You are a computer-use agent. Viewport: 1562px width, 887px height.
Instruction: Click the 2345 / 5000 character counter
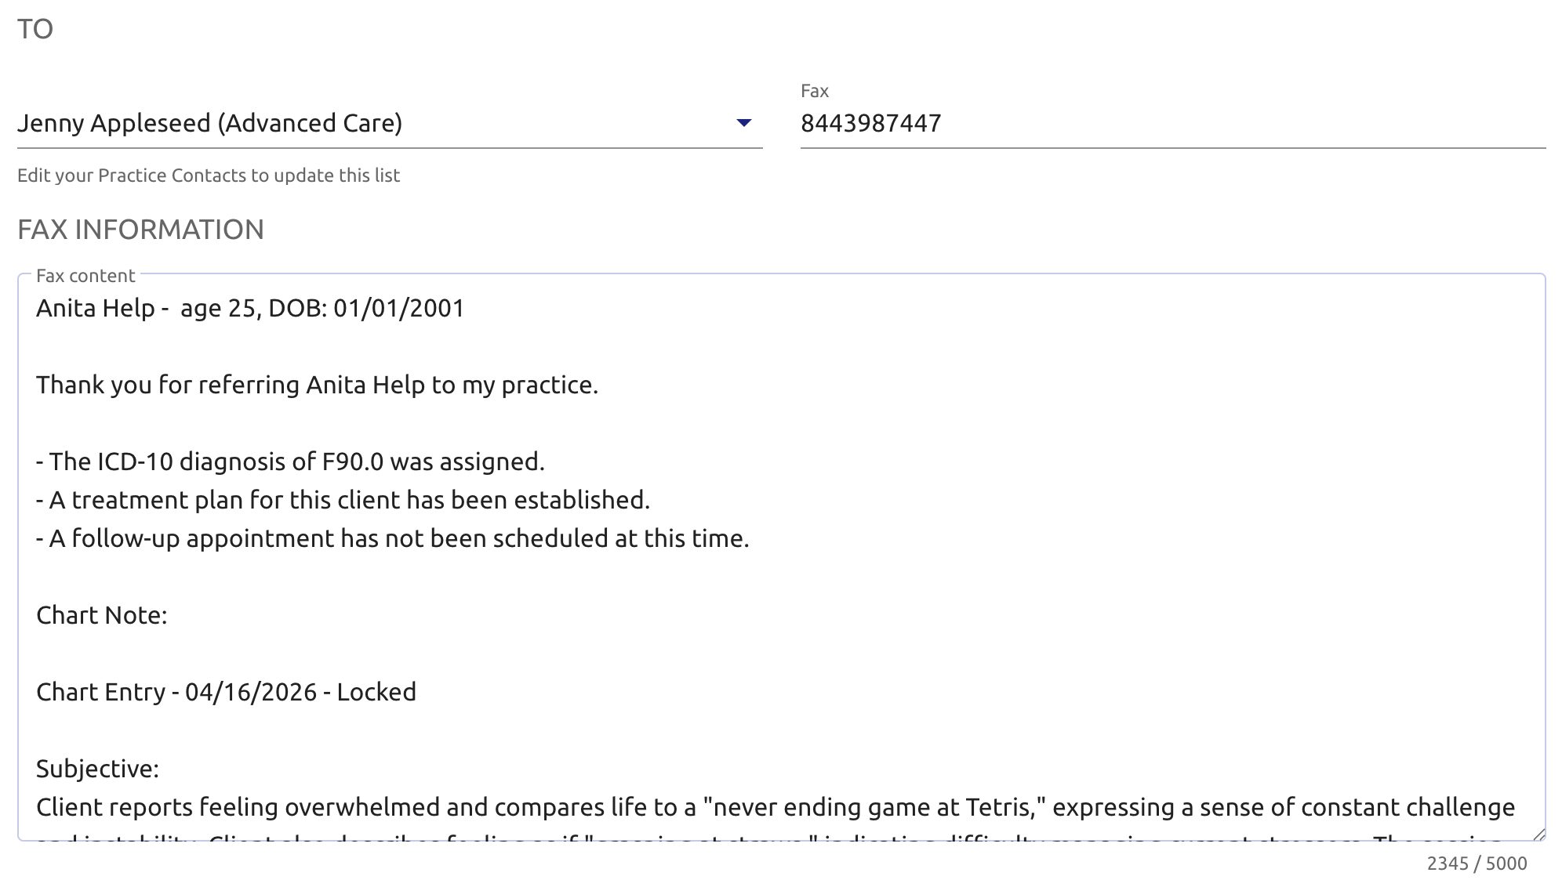pos(1477,863)
